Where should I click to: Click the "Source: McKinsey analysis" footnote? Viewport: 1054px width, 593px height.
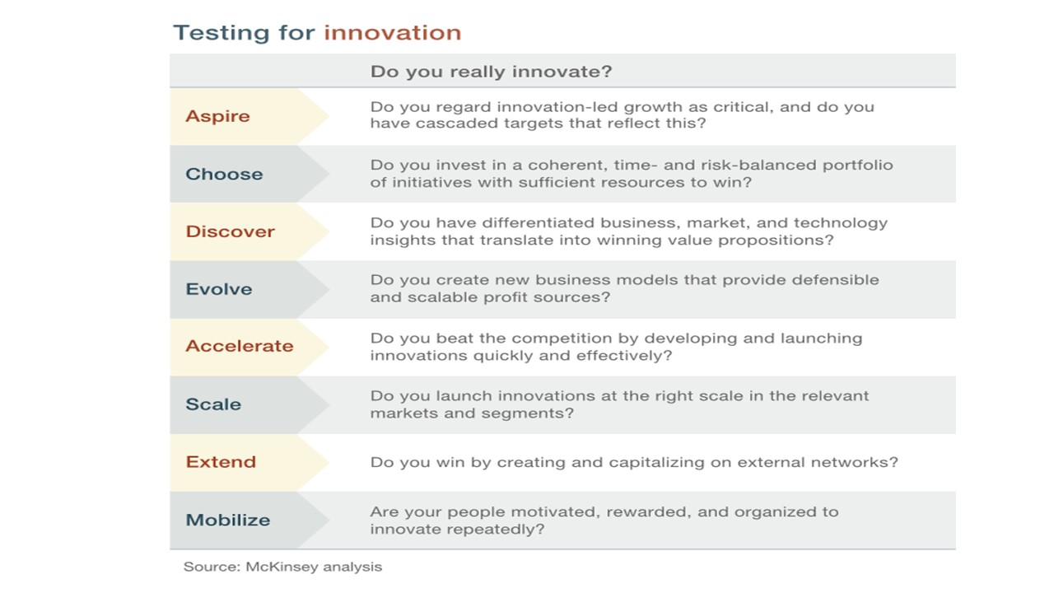[x=282, y=567]
